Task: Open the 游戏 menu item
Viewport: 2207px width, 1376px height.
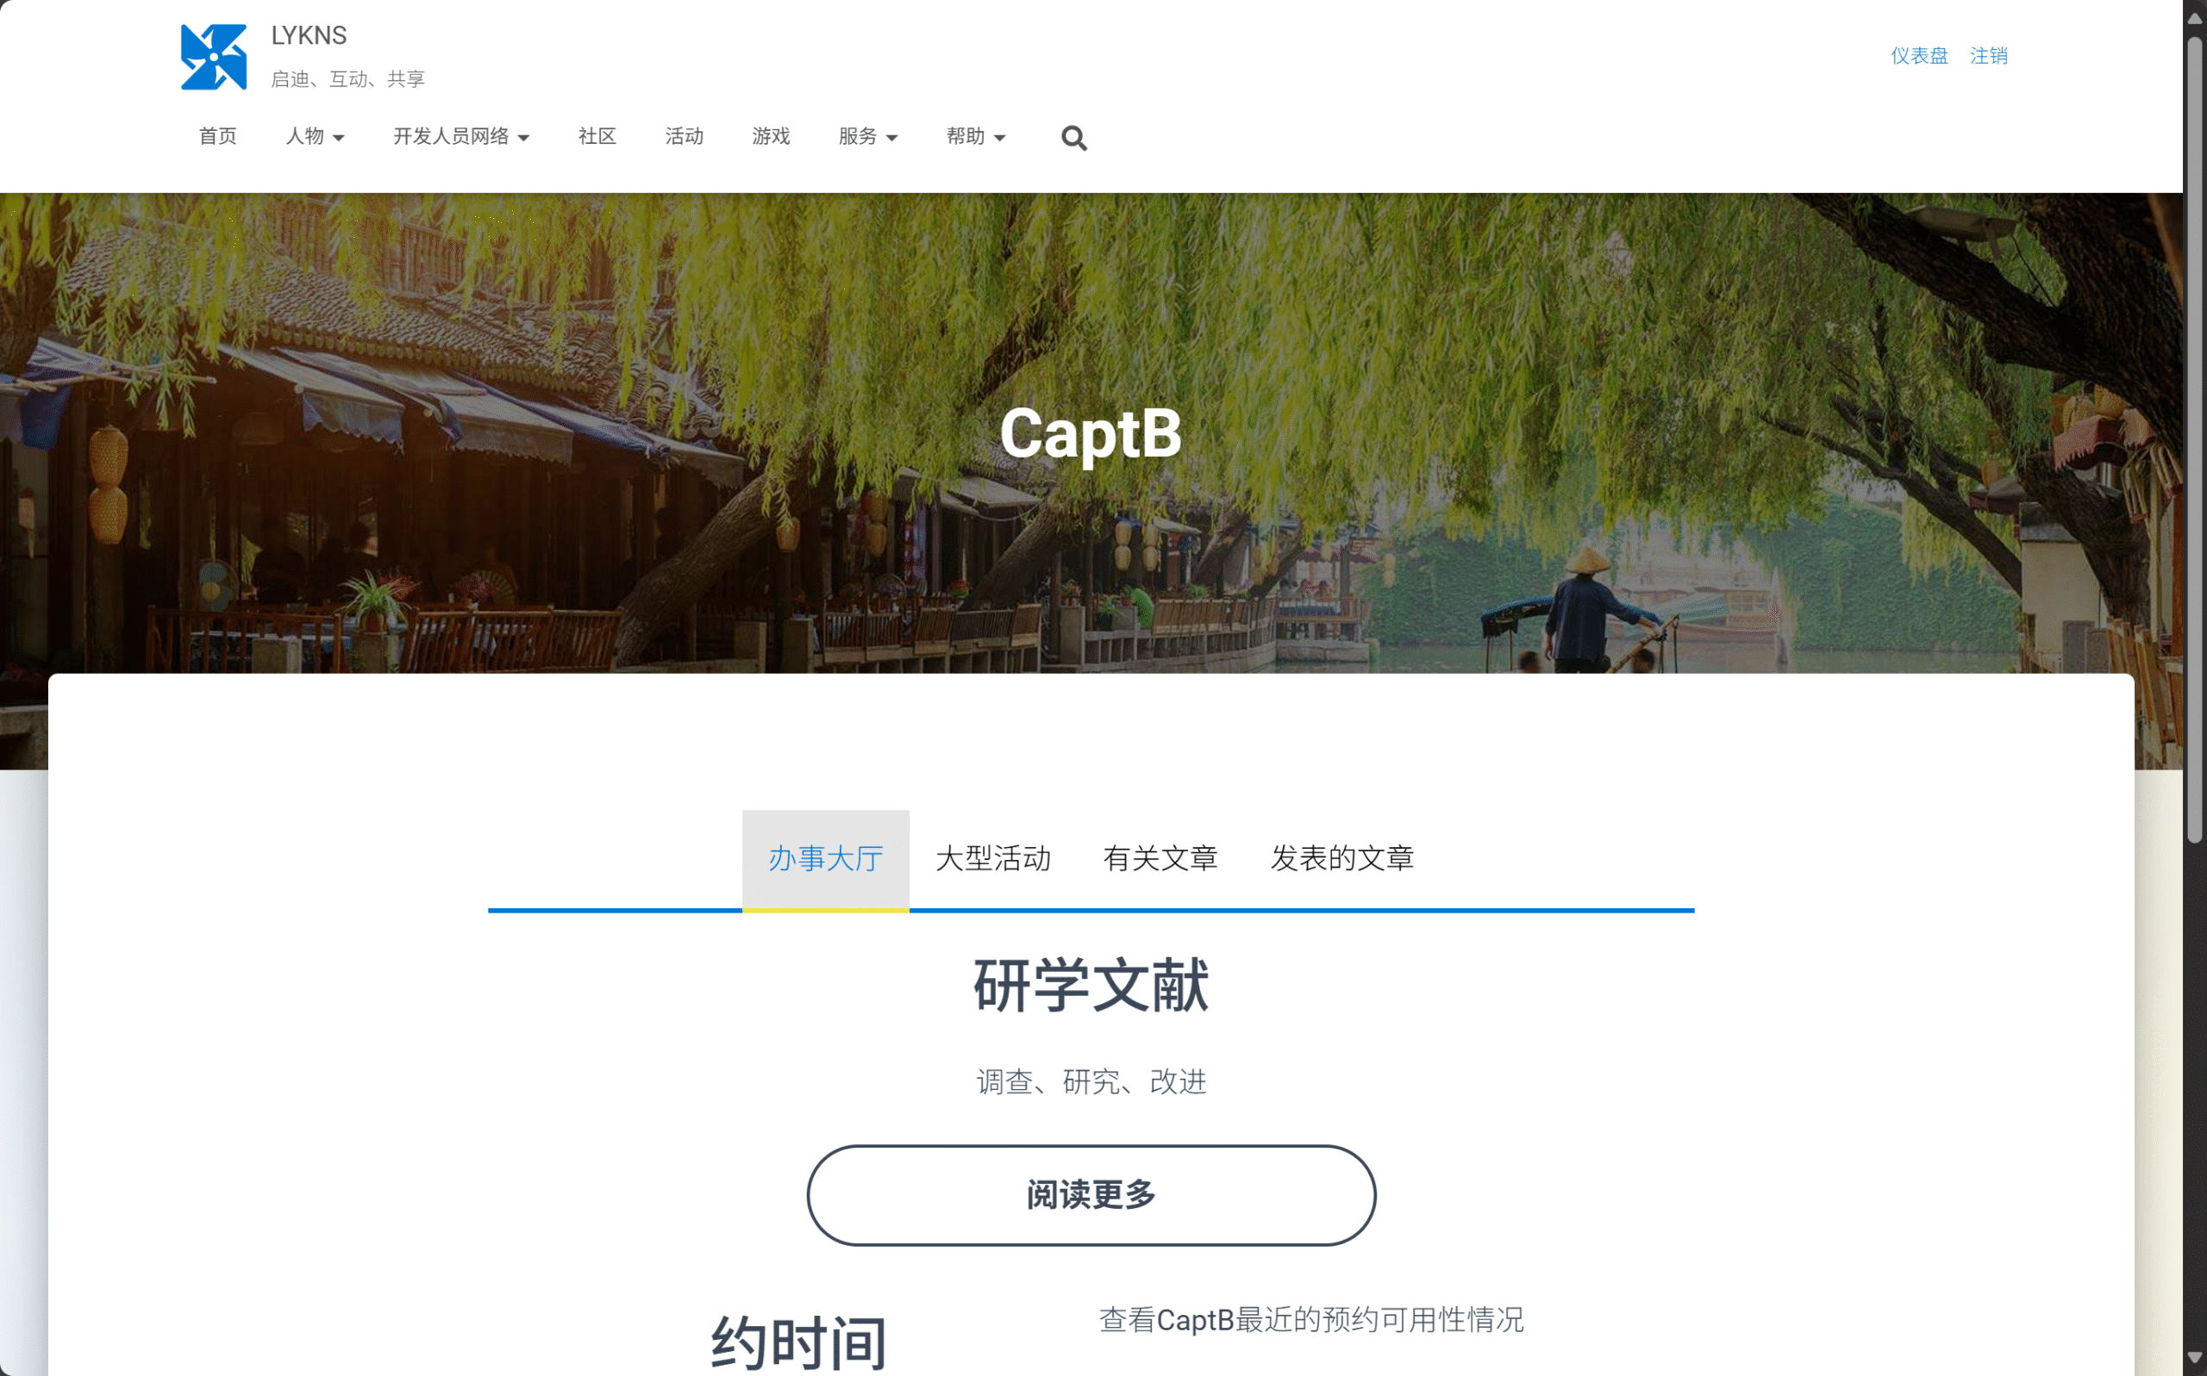Action: 772,136
